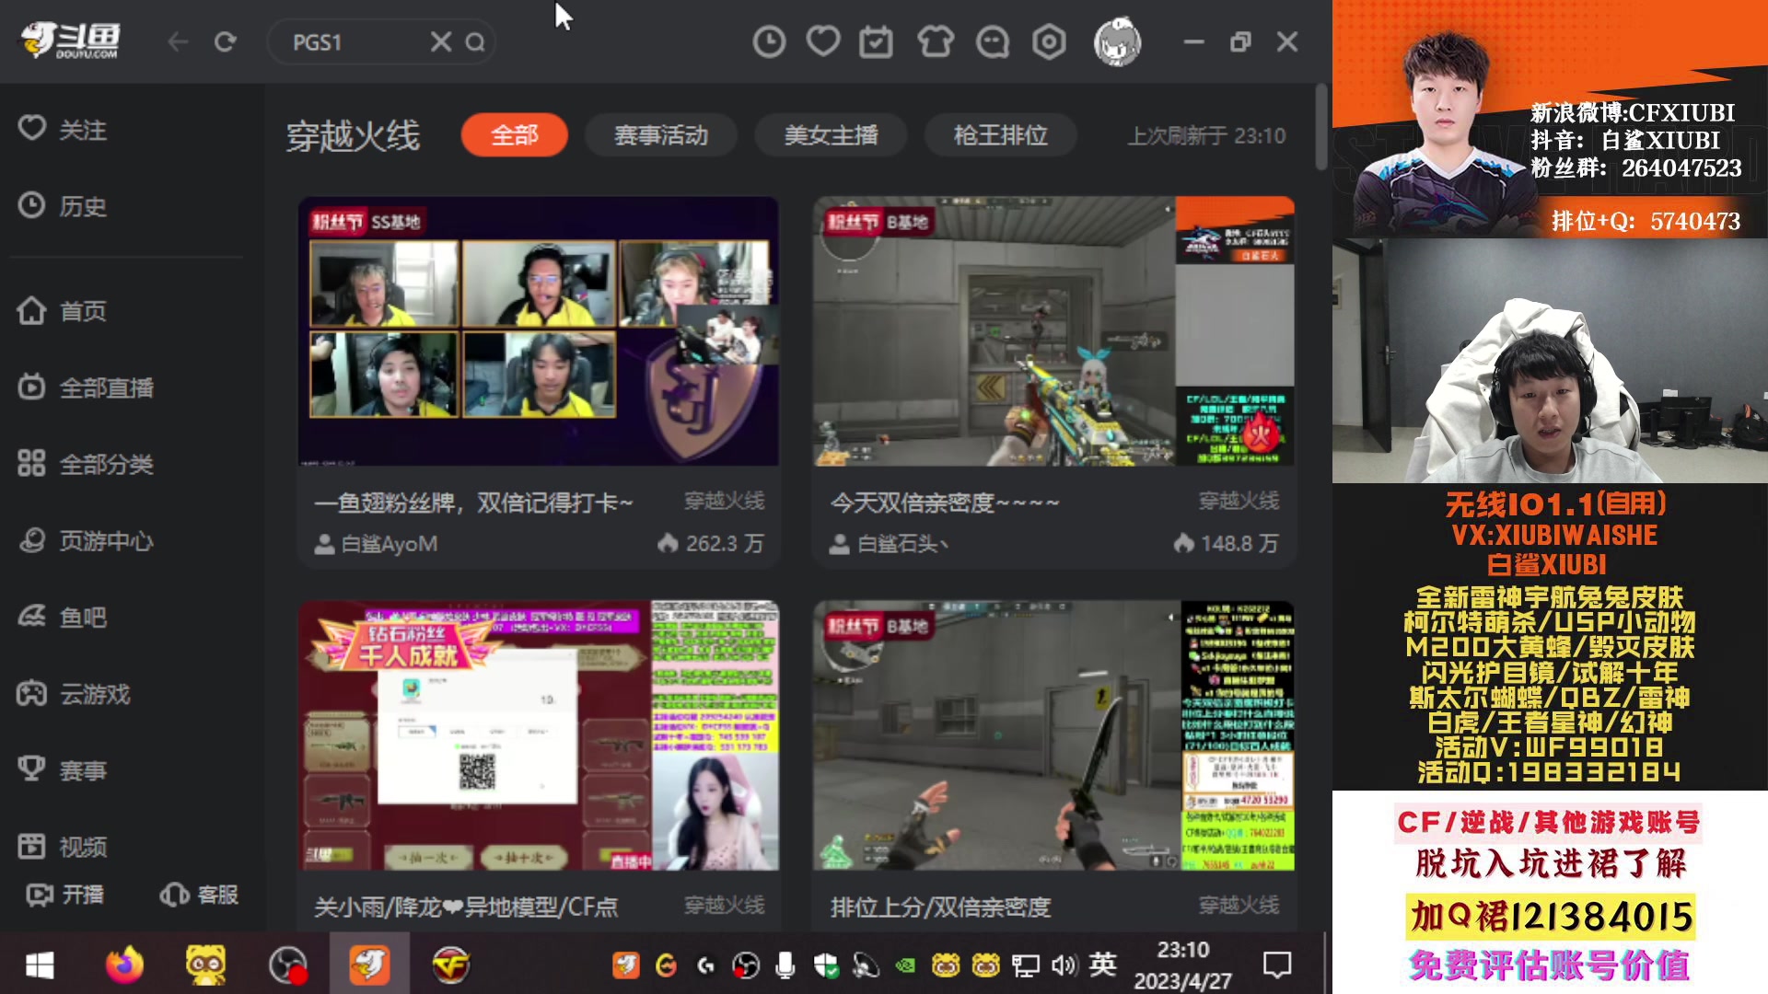
Task: Click 上次刷新于 23:10 refresh text
Action: click(x=1206, y=136)
